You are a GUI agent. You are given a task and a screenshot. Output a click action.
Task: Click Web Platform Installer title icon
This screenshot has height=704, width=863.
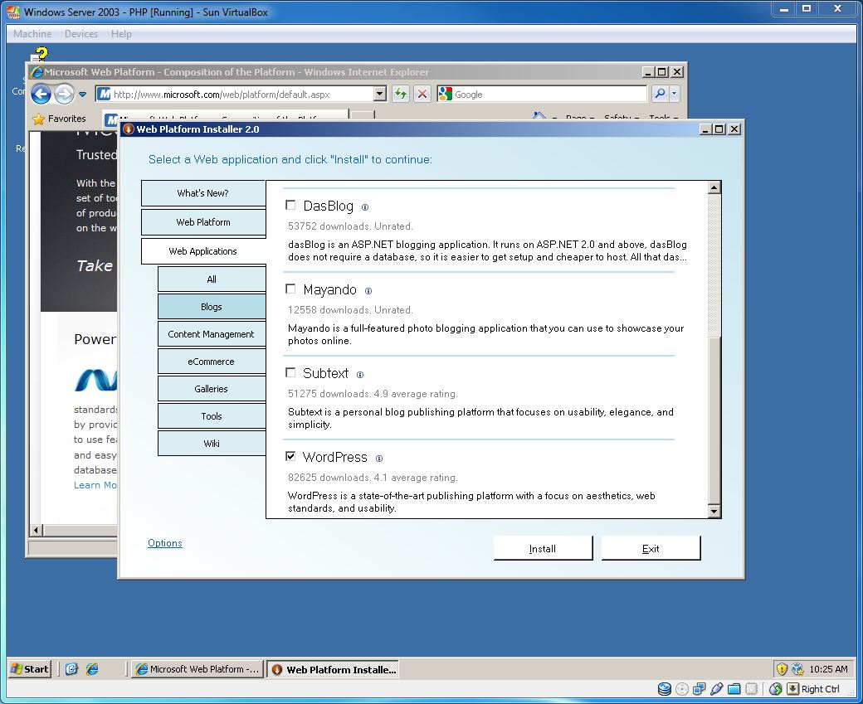[x=129, y=129]
